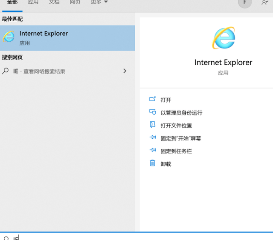Click the Internet Explorer title in preview pane

[223, 63]
